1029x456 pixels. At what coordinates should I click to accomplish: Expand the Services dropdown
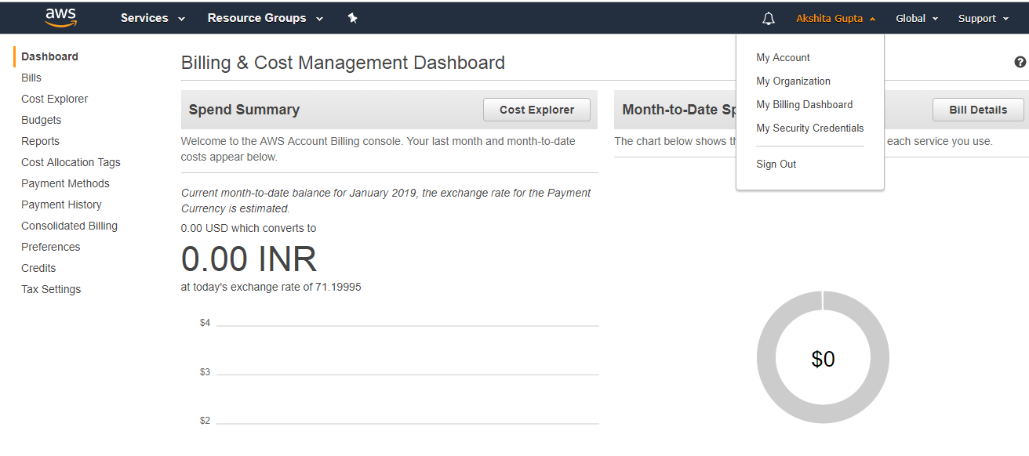point(153,18)
